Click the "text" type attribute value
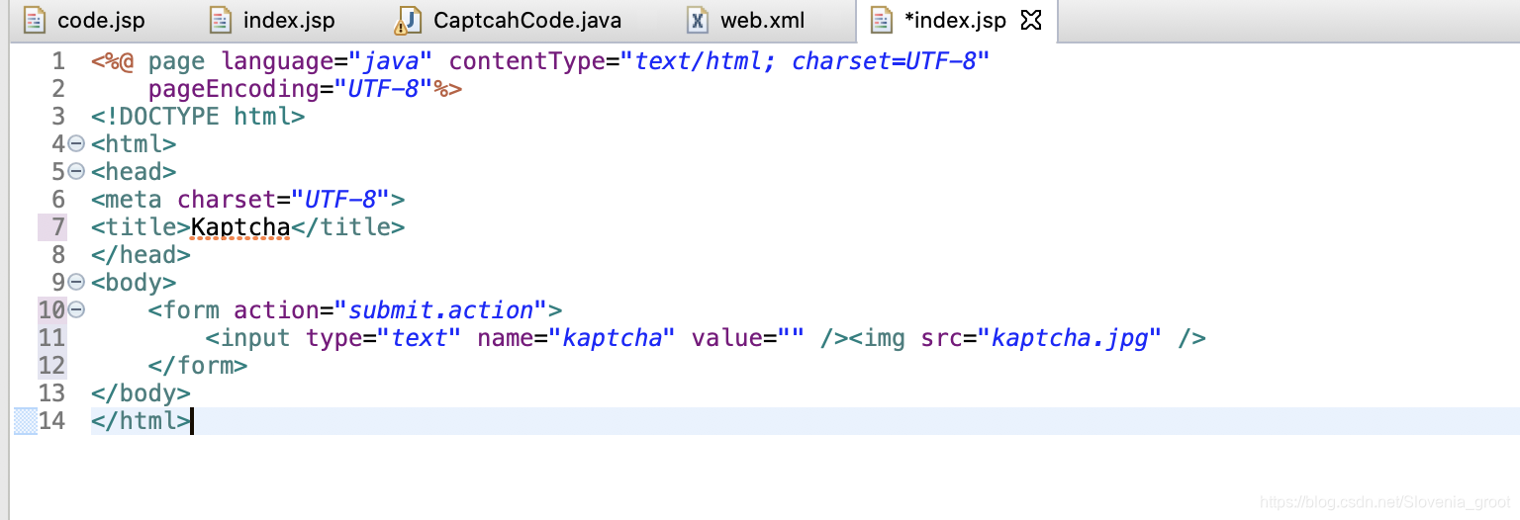This screenshot has height=520, width=1520. coord(420,338)
